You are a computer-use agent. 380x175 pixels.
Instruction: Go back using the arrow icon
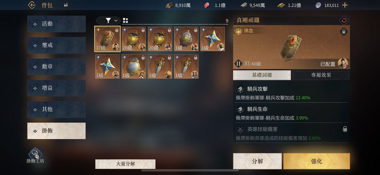pos(32,5)
